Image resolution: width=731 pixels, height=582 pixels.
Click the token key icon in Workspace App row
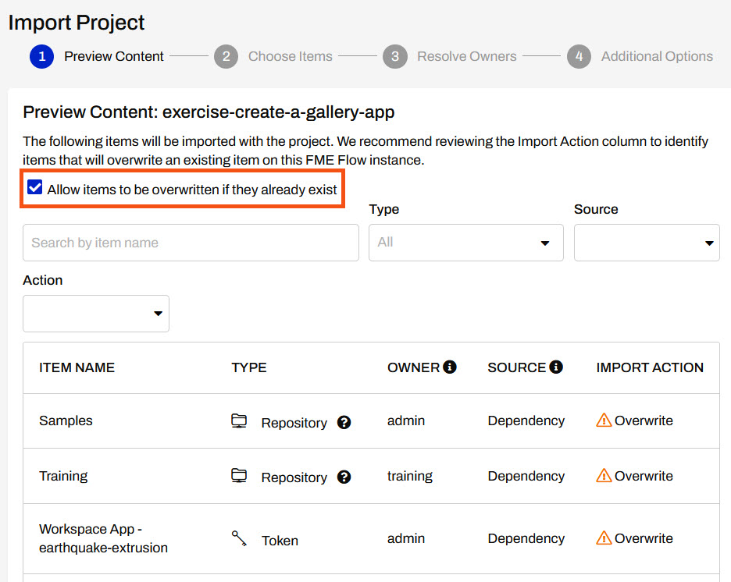[x=239, y=538]
